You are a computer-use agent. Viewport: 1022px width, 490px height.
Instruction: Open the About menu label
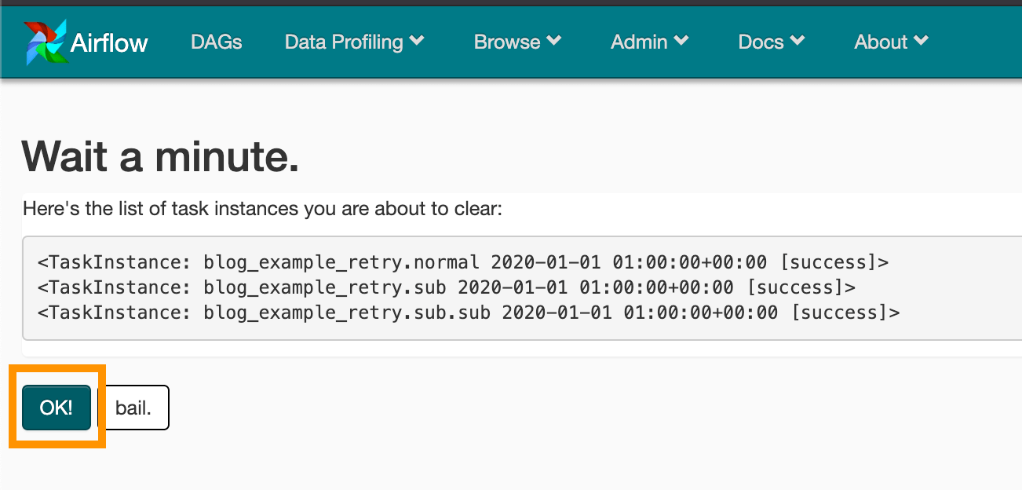[x=881, y=42]
